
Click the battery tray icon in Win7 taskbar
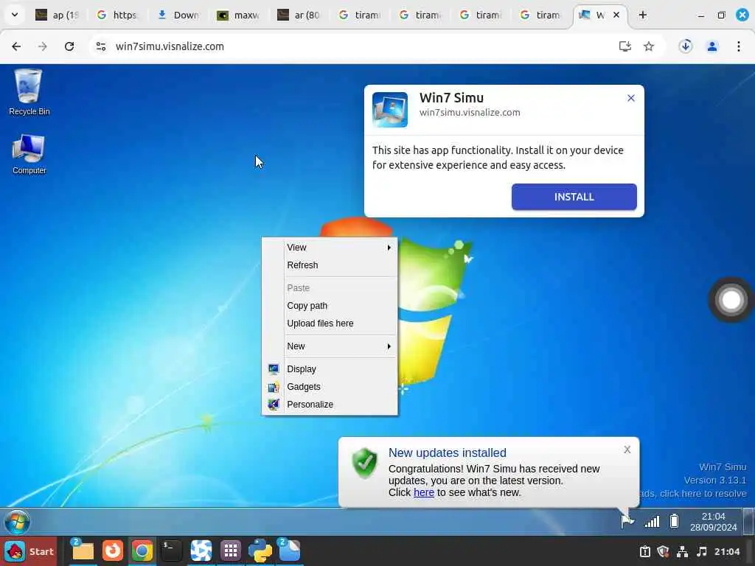point(674,521)
